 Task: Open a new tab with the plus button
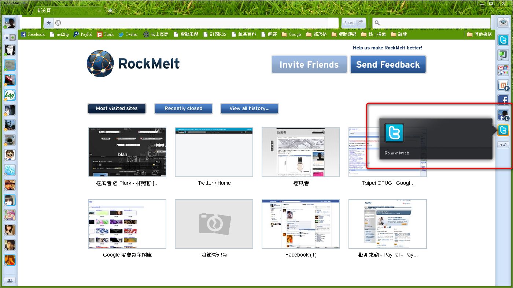[111, 11]
